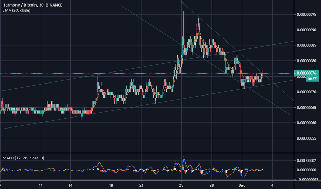Select the MACD (12, 26, close, 9) indicator label
Image resolution: width=321 pixels, height=189 pixels.
point(23,158)
